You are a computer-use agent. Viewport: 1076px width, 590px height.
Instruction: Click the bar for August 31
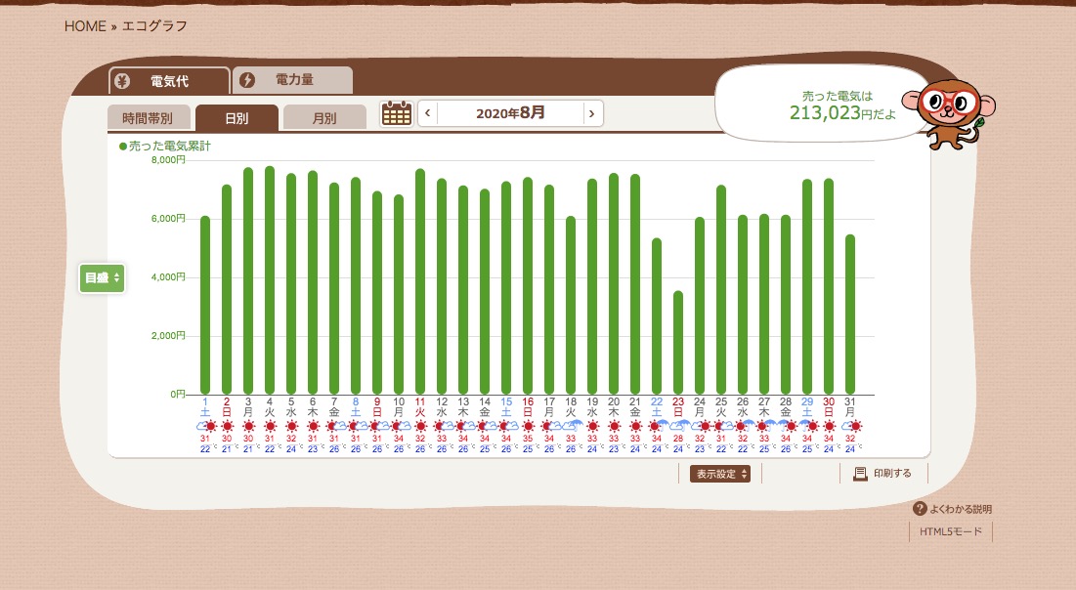[x=850, y=315]
